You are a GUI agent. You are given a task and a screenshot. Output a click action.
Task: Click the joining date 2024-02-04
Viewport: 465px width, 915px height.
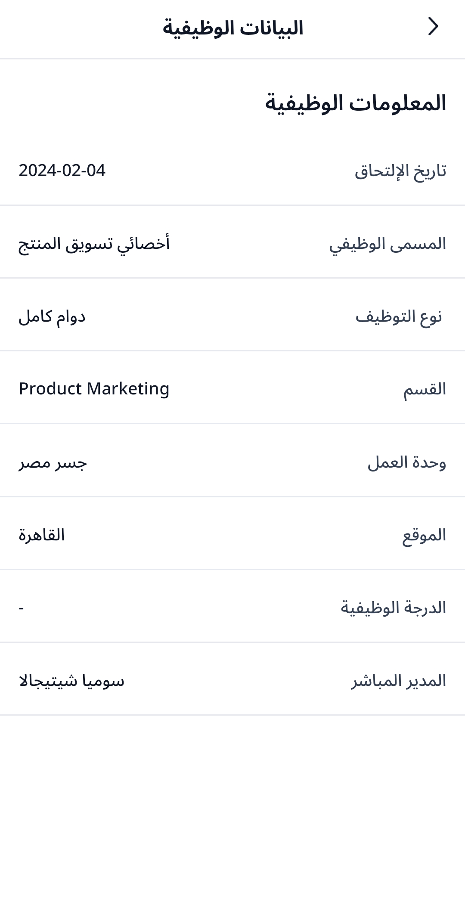point(62,171)
